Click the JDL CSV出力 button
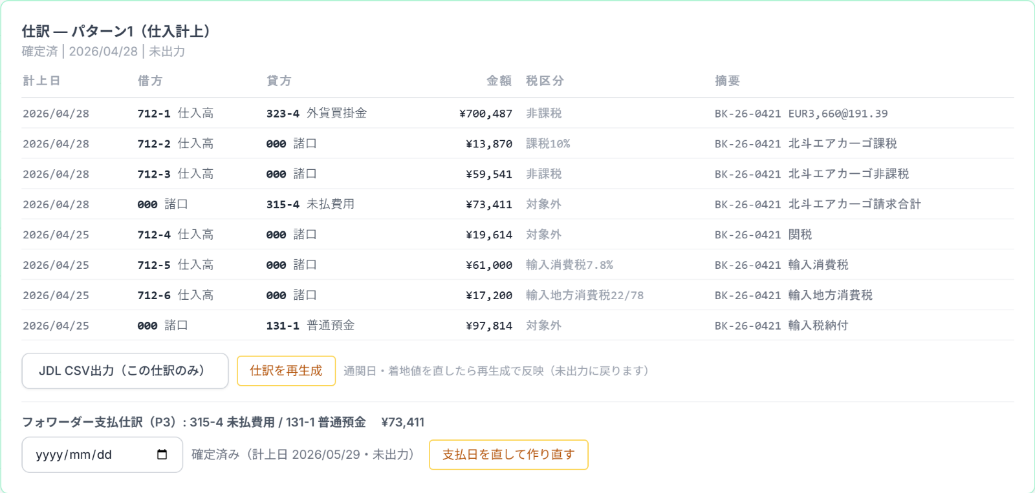Image resolution: width=1035 pixels, height=493 pixels. click(125, 371)
